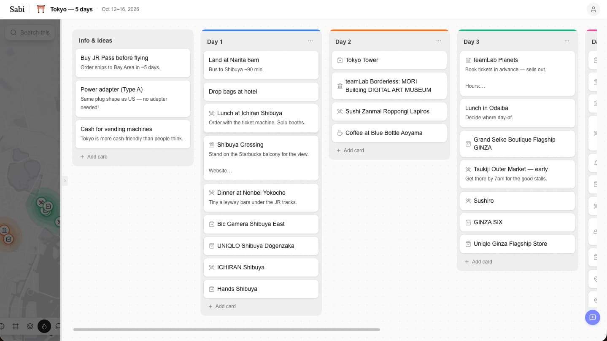Select the Info & Ideas column header
The image size is (607, 341).
tap(95, 40)
